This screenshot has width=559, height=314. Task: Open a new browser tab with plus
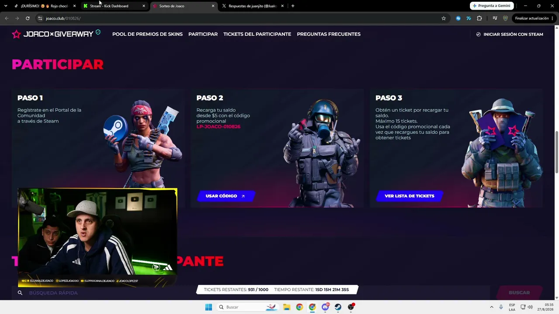click(293, 6)
